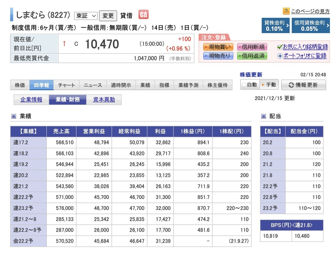Open the 業績予測 tab

click(188, 85)
